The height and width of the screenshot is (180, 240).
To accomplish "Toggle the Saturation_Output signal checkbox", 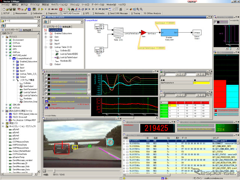I will (x=46, y=94).
